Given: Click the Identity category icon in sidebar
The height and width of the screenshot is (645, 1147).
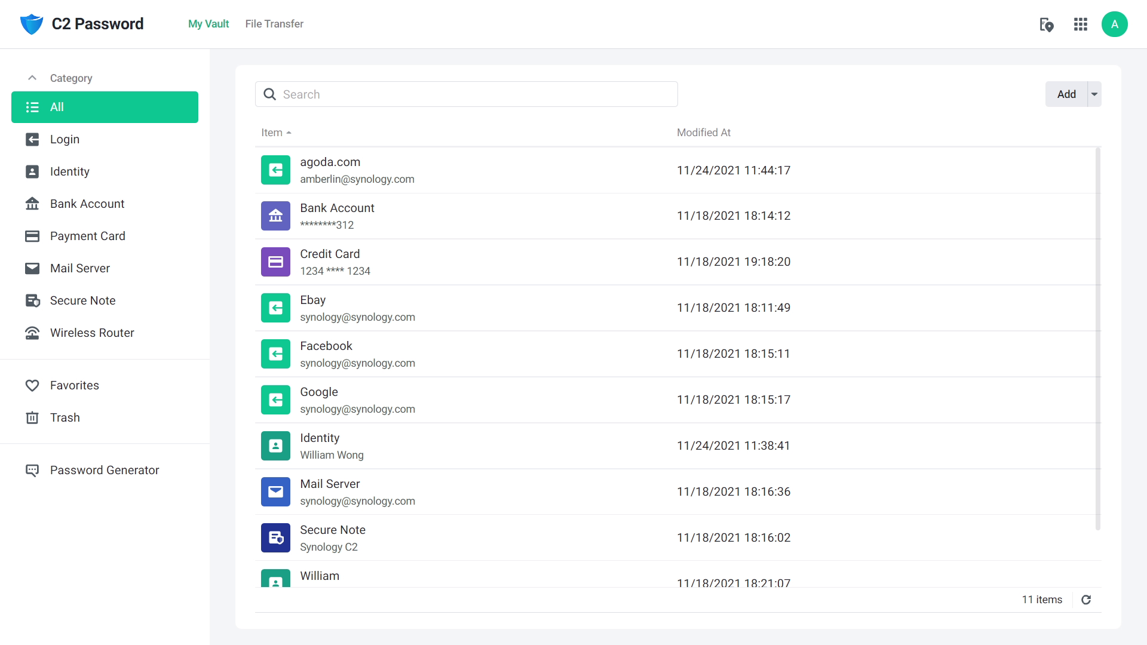Looking at the screenshot, I should tap(32, 171).
